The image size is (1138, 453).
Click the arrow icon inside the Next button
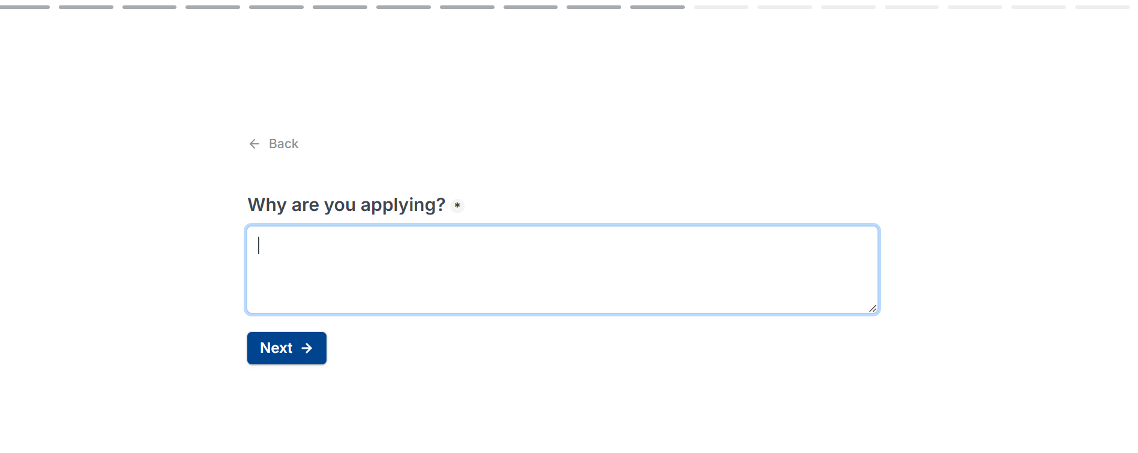(308, 348)
